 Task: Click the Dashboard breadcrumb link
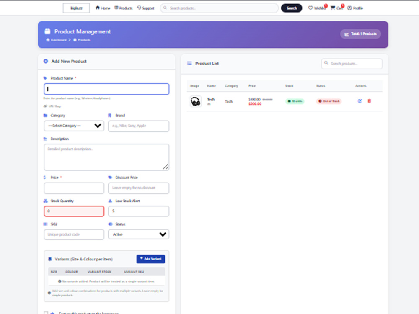56,40
